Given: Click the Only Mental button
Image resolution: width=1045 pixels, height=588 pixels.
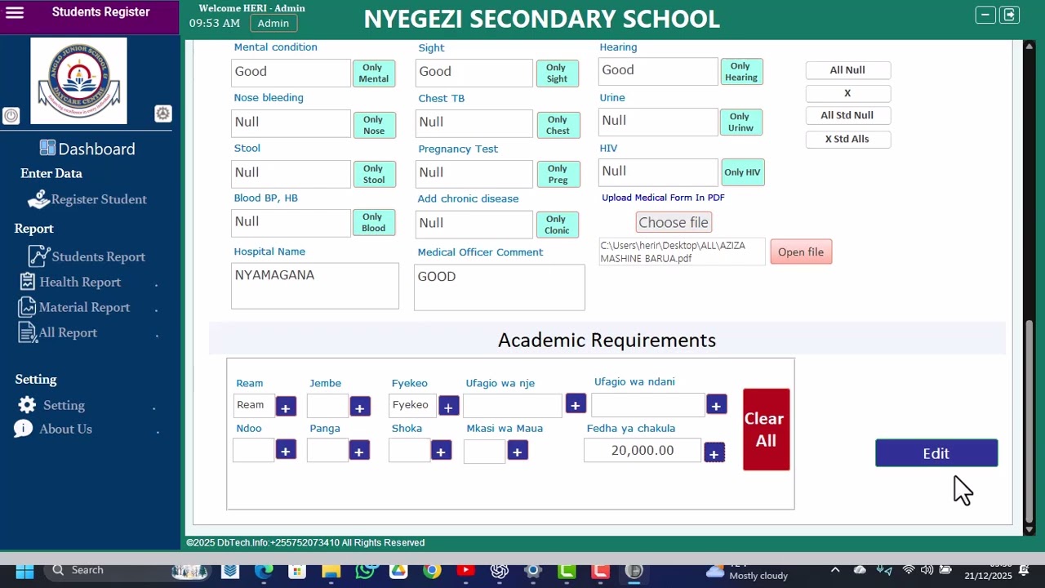Looking at the screenshot, I should [374, 73].
